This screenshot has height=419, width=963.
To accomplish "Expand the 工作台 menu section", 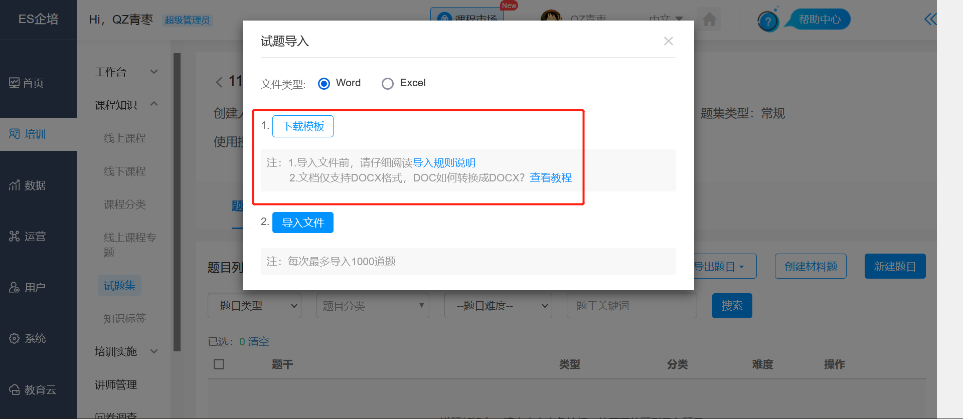I will [126, 72].
